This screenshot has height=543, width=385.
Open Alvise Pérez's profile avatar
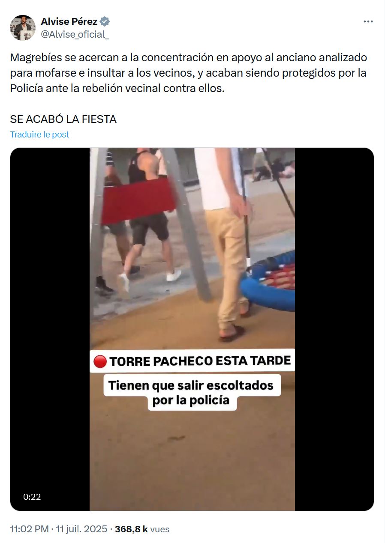tap(23, 28)
